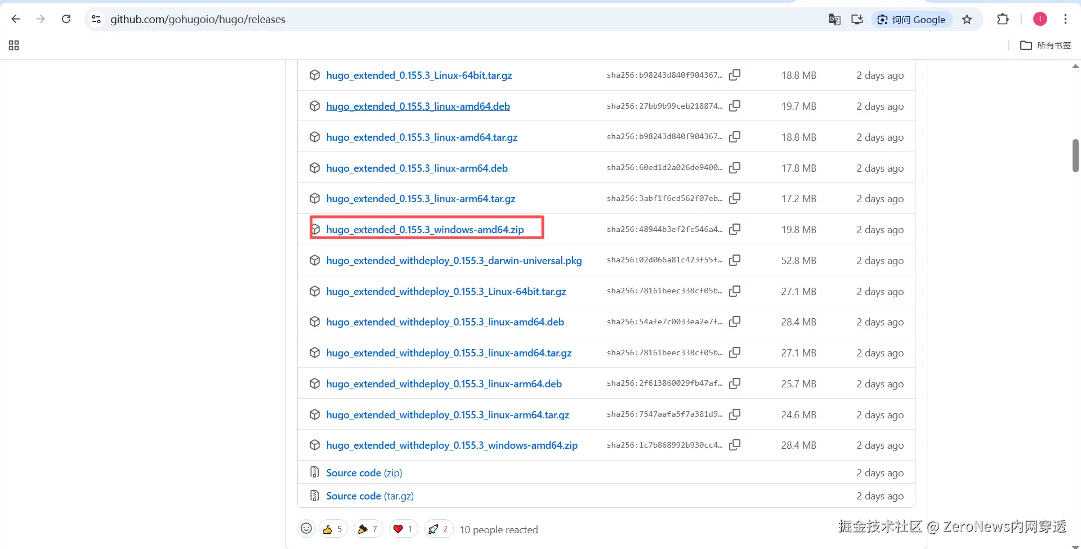Download hugo_extended_0.155.3_Linux-64bit.tar.gz
1081x549 pixels.
(419, 75)
